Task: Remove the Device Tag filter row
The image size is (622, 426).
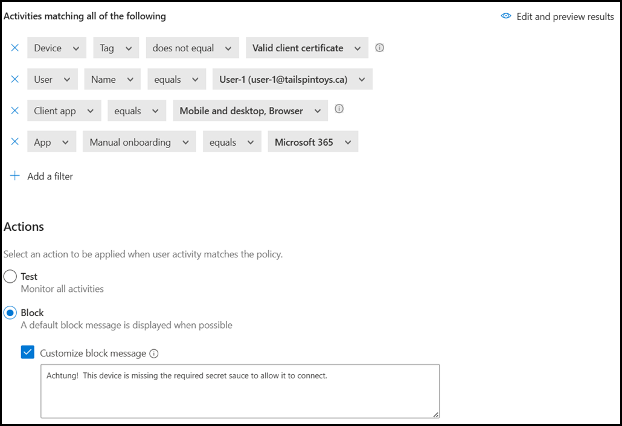Action: point(14,48)
